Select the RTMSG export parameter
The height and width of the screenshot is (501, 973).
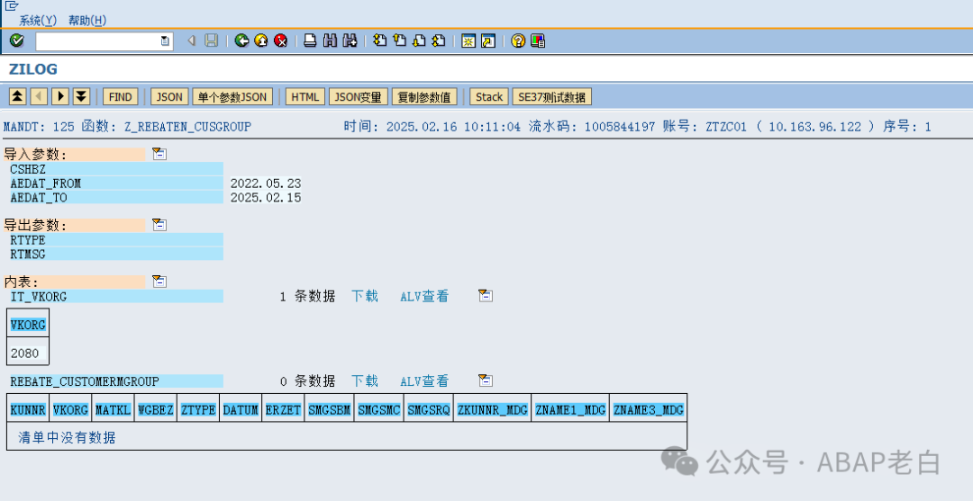[x=116, y=254]
